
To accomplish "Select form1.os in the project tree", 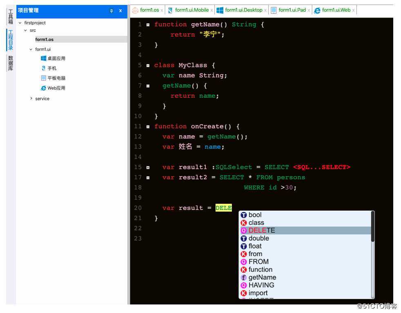I will tap(44, 40).
